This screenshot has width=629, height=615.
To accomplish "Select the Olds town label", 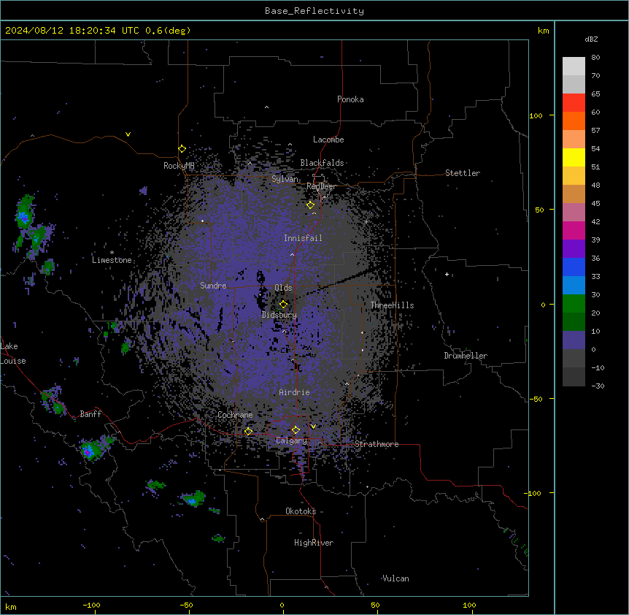I will 283,288.
